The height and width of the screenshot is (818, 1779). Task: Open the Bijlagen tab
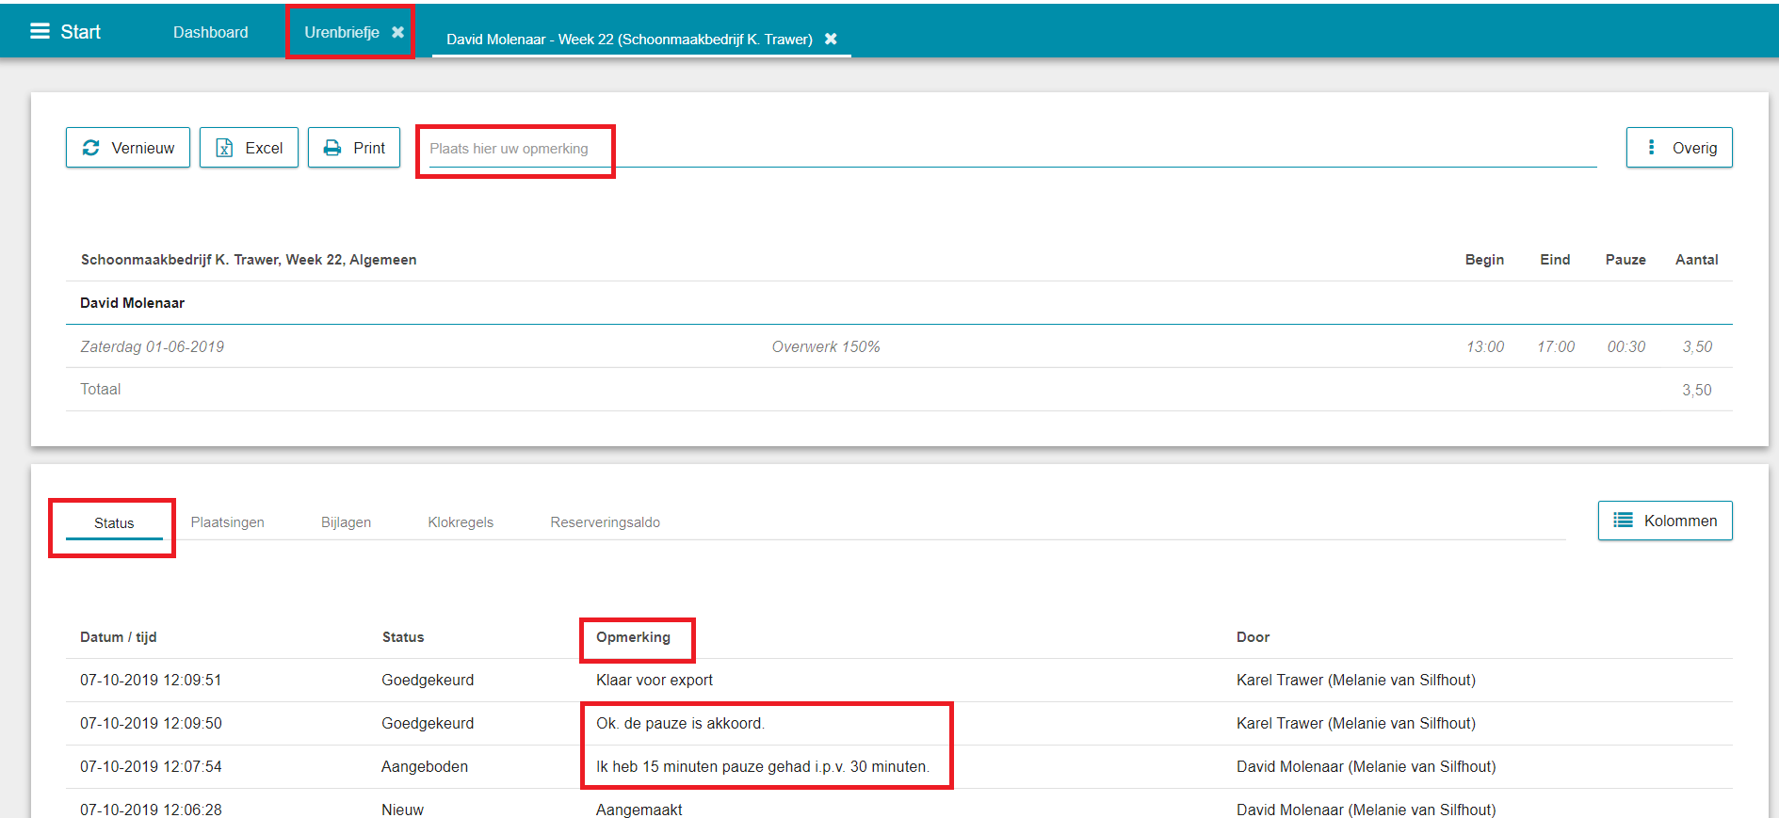pos(346,522)
